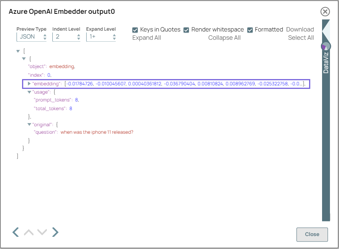339x249 pixels.
Task: Uncheck the Keys in Quotes option
Action: [135, 30]
